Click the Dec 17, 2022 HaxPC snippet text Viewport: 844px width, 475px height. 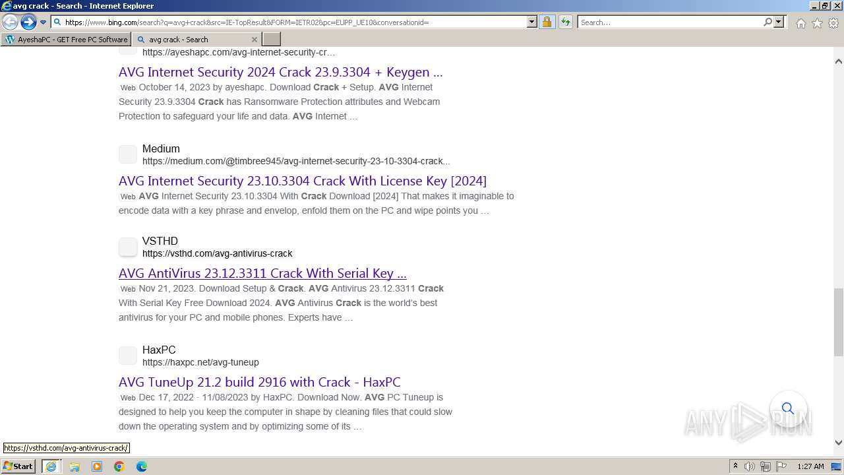pyautogui.click(x=286, y=412)
